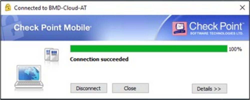
Task: Select the twin documents icon above laptop
Action: click(x=51, y=55)
